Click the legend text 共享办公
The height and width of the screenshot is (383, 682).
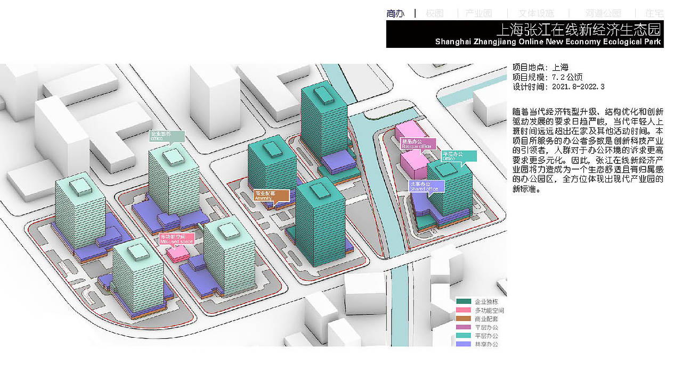pos(486,344)
